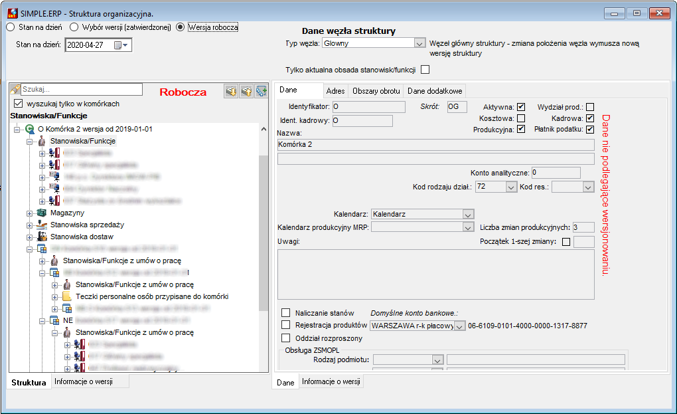Click the Teczki personalne folder icon

click(67, 296)
